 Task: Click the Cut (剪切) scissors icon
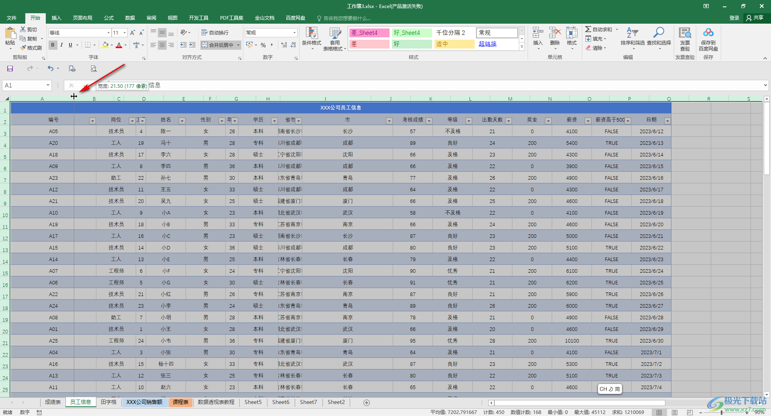pos(23,29)
